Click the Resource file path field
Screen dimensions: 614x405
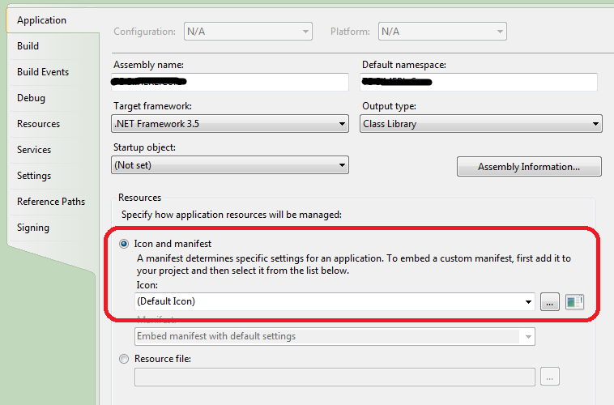pyautogui.click(x=335, y=377)
